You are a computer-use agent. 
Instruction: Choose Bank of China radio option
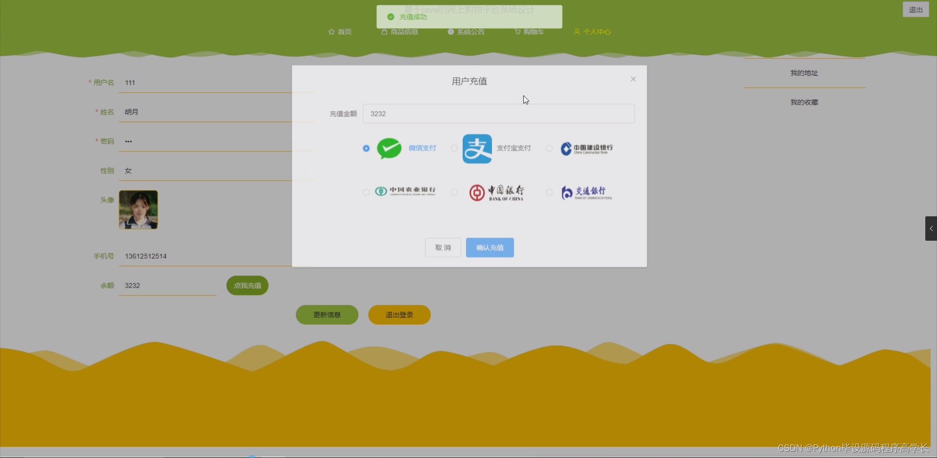(454, 192)
